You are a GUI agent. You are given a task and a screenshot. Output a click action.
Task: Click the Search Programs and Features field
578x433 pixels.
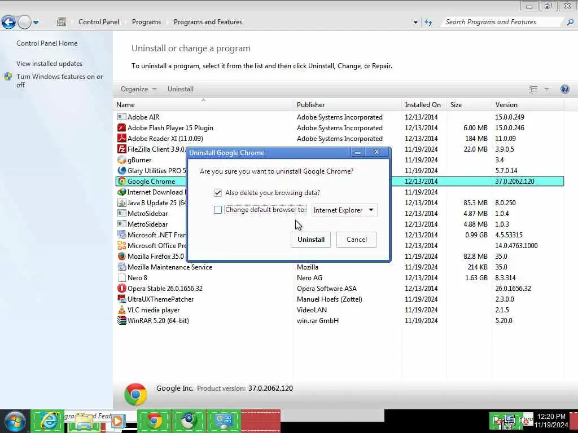click(x=503, y=22)
